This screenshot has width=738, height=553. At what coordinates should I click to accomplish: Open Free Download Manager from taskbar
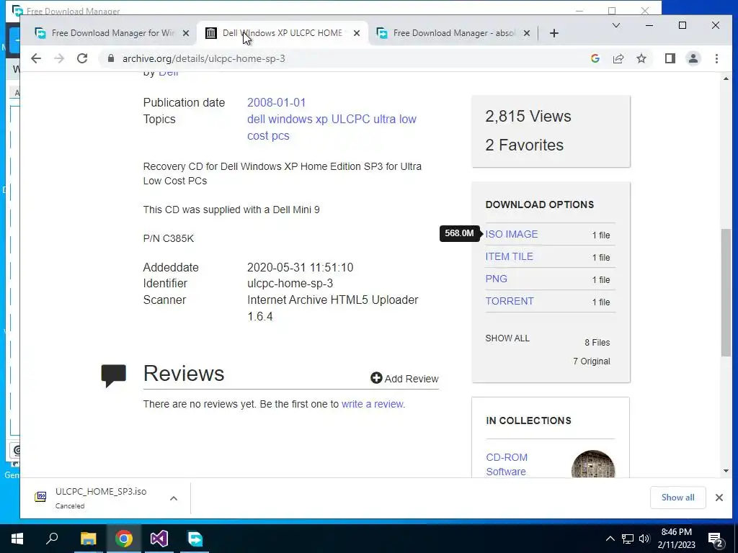click(195, 539)
